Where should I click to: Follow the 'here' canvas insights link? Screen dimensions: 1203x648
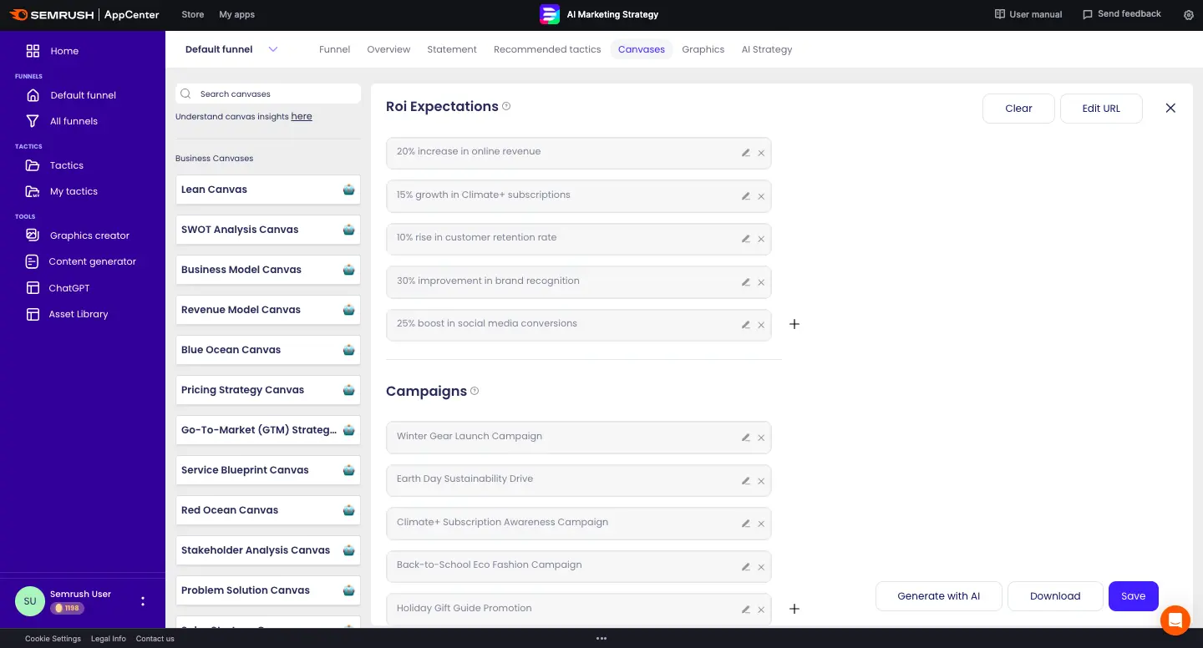coord(302,117)
